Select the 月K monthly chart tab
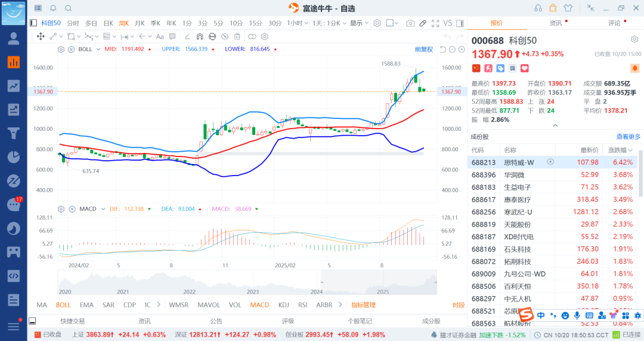Screen dimensions: 644x341 click(140, 23)
